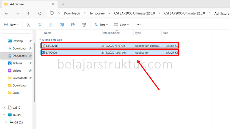This screenshot has width=230, height=129.
Task: Expand the V2310 tree node
Action: click(4, 108)
